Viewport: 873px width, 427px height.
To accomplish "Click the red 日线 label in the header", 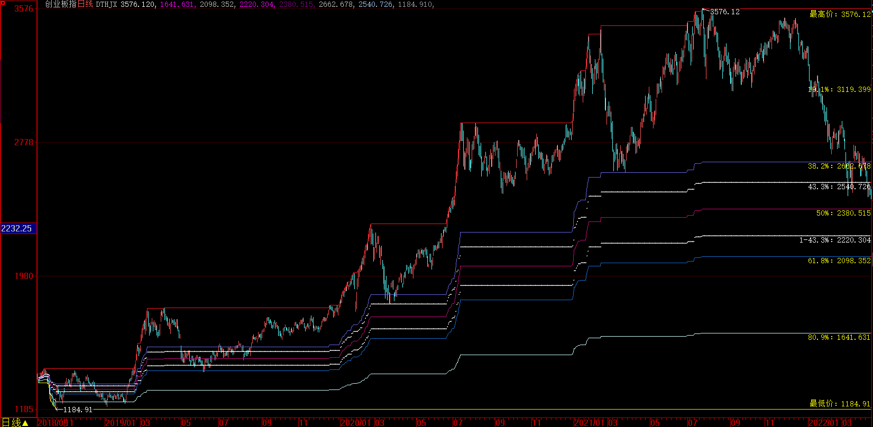I will [85, 4].
